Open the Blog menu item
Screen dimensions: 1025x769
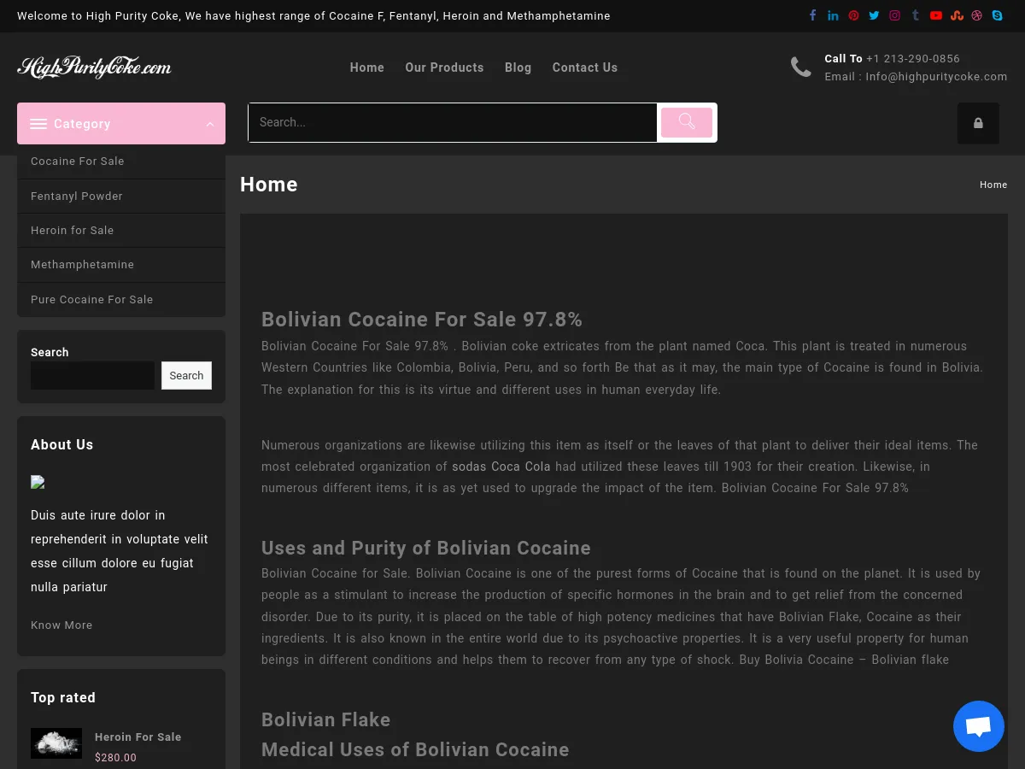click(x=518, y=68)
